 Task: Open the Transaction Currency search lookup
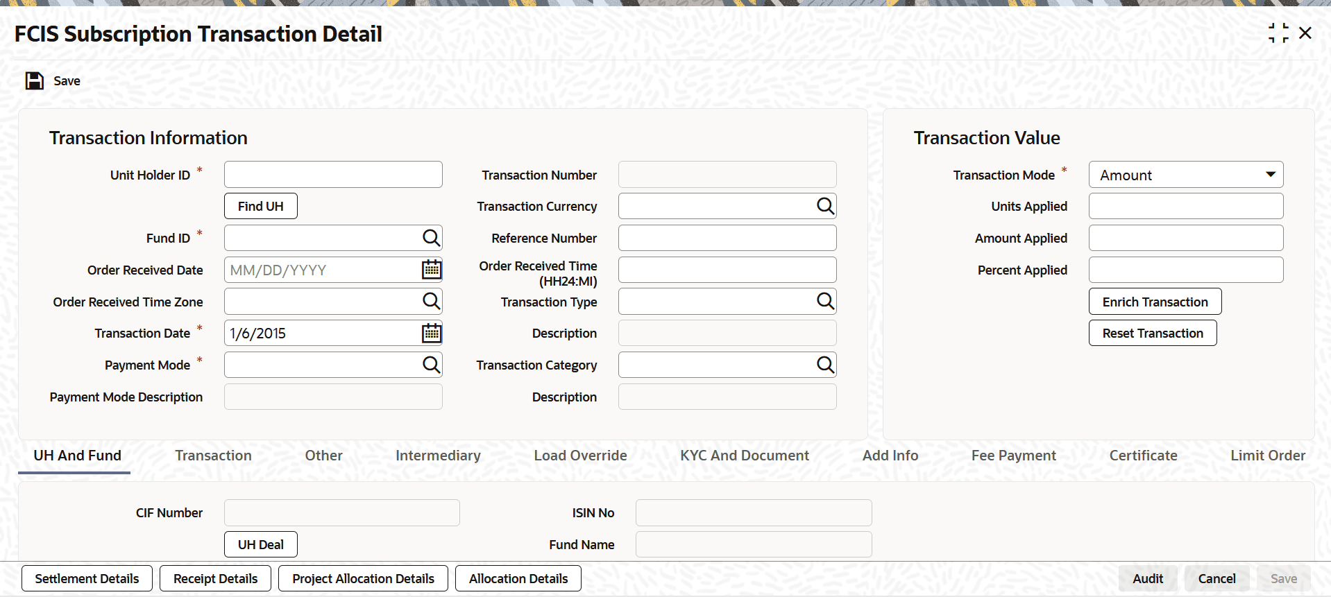(825, 206)
